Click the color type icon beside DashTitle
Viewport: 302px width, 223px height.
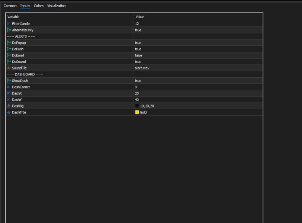[8, 112]
